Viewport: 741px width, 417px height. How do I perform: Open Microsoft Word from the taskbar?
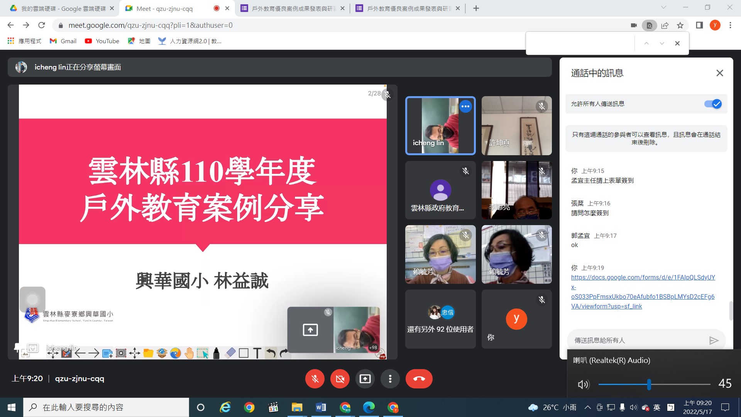(x=321, y=407)
